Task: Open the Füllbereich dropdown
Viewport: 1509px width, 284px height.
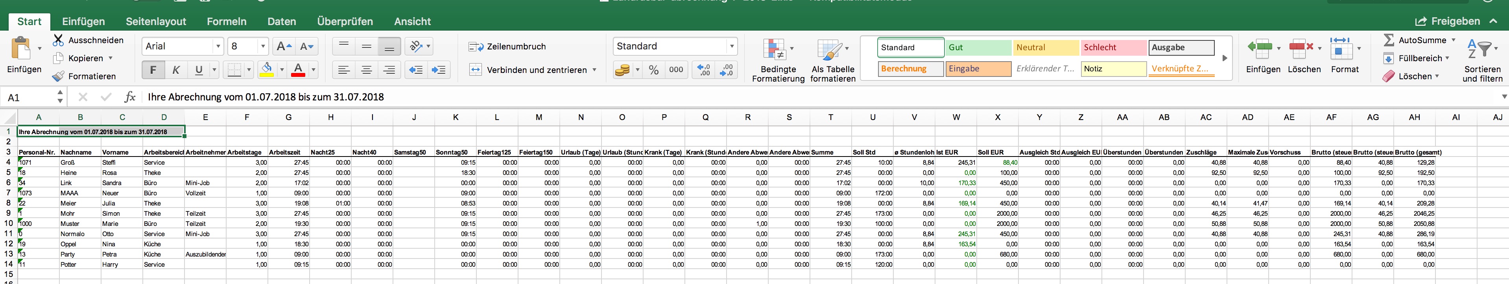Action: click(x=1448, y=58)
